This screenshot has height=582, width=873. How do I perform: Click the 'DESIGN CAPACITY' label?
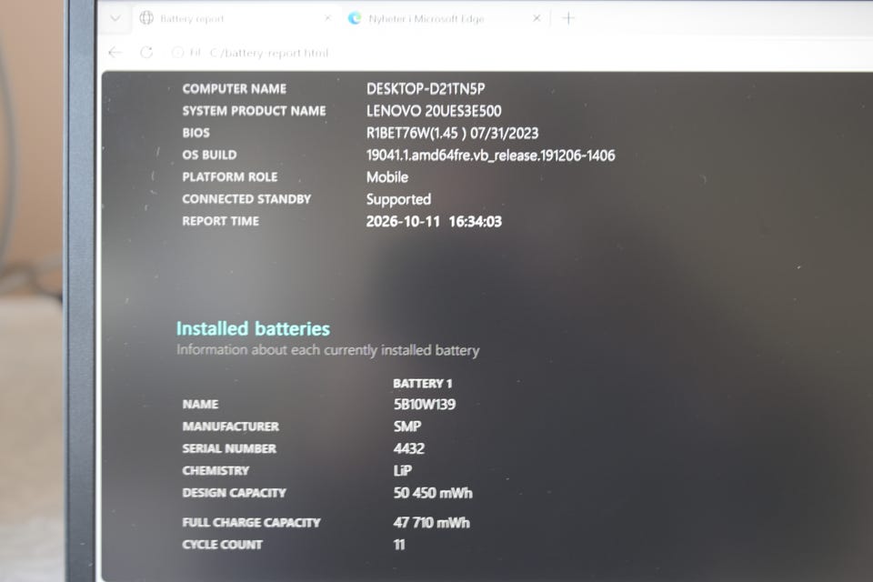point(234,493)
